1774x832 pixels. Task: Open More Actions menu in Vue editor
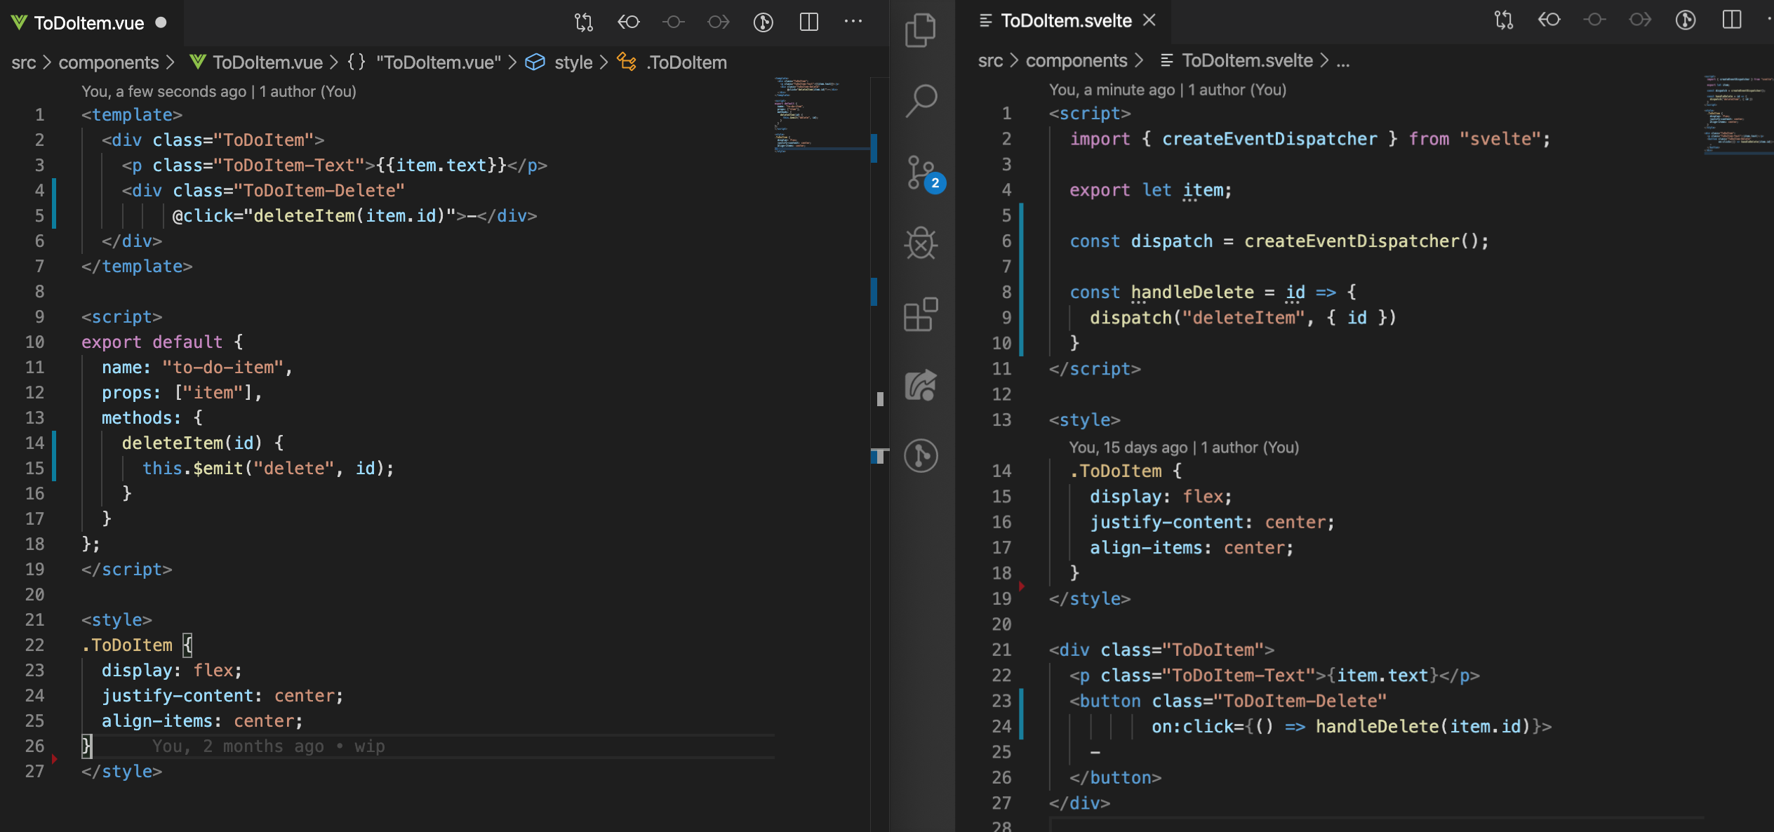(x=853, y=22)
